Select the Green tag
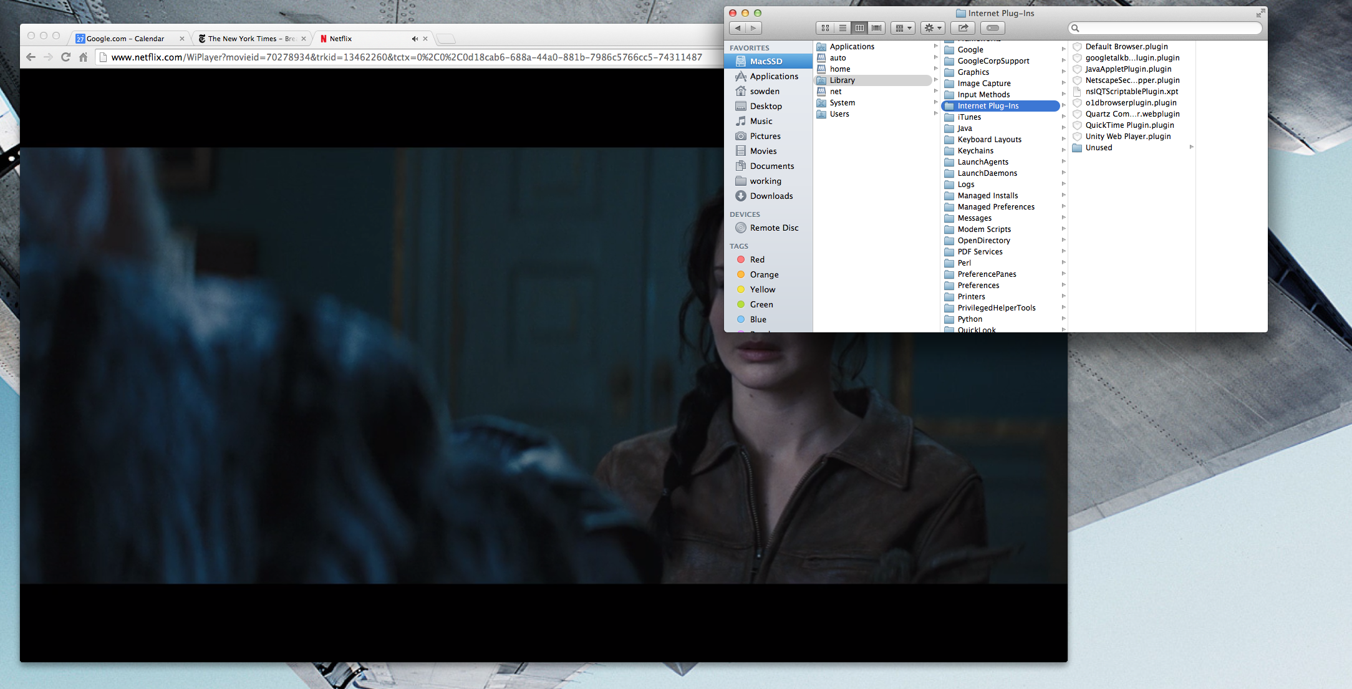 pyautogui.click(x=768, y=304)
